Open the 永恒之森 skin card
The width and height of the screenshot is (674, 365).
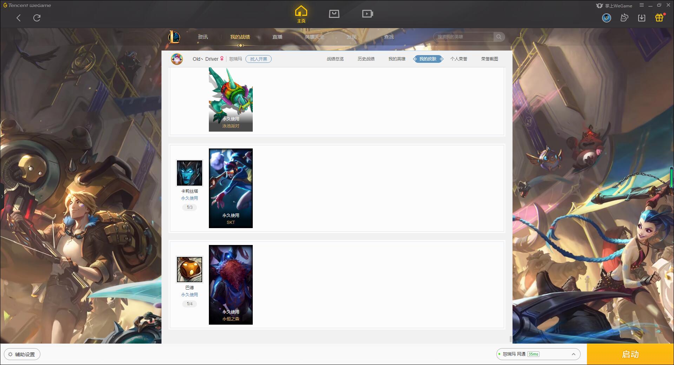coord(231,285)
